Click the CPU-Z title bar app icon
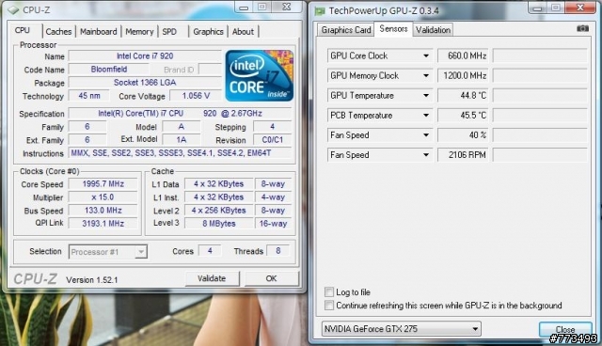Screen dimensions: 602x346 [13, 10]
